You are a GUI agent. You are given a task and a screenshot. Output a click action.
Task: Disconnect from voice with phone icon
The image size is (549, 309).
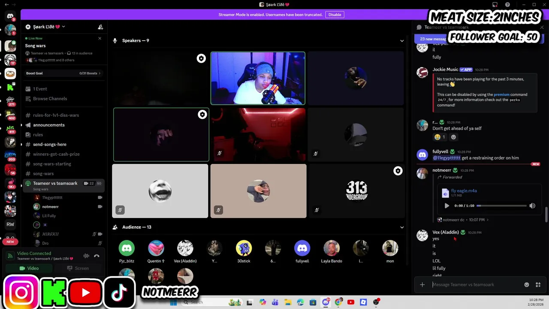(x=97, y=256)
